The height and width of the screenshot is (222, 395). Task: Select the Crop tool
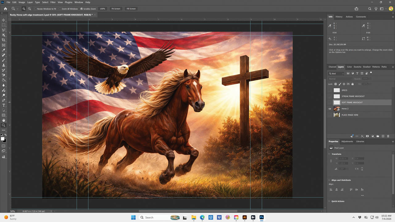[x=4, y=40]
